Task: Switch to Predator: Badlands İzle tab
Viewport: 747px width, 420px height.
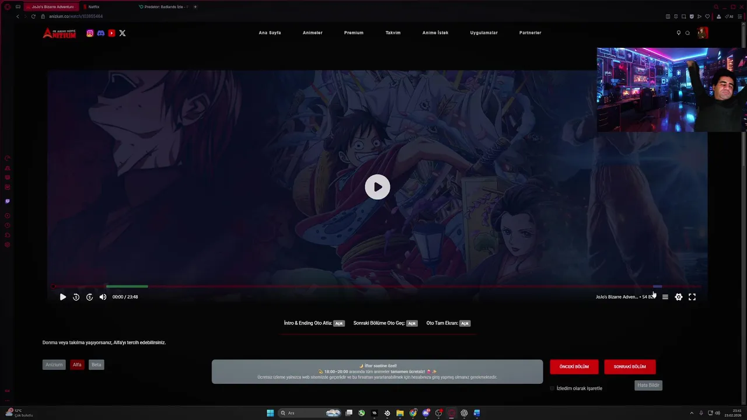Action: pos(163,7)
